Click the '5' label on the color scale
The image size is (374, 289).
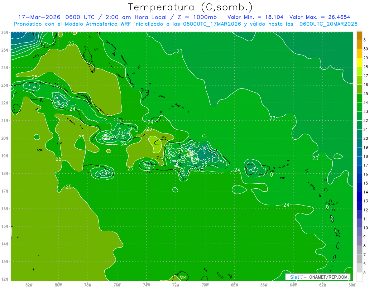[365, 273]
